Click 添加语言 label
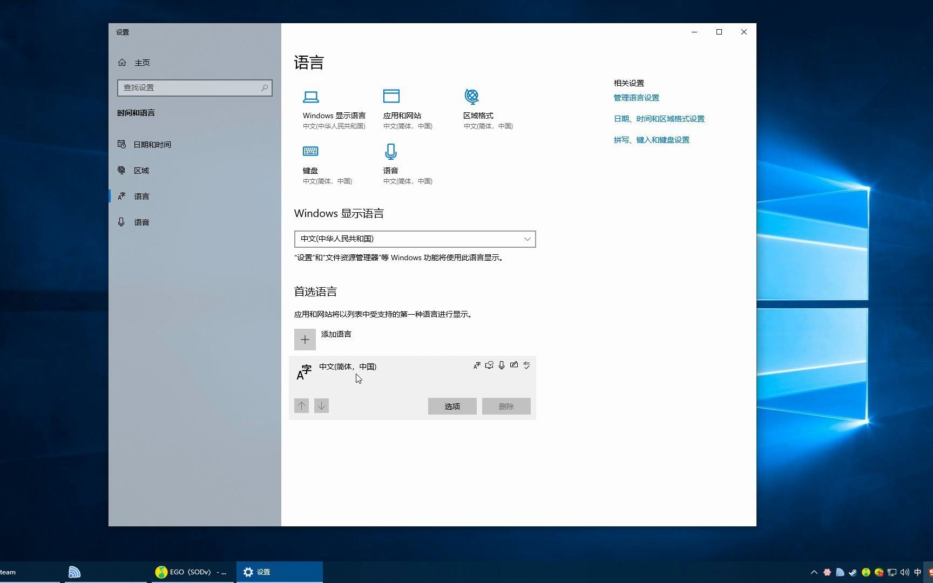 [336, 334]
